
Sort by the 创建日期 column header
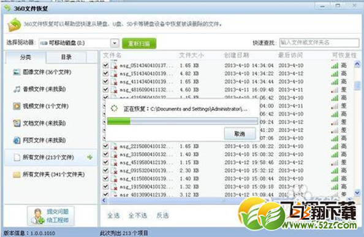[x=237, y=55]
